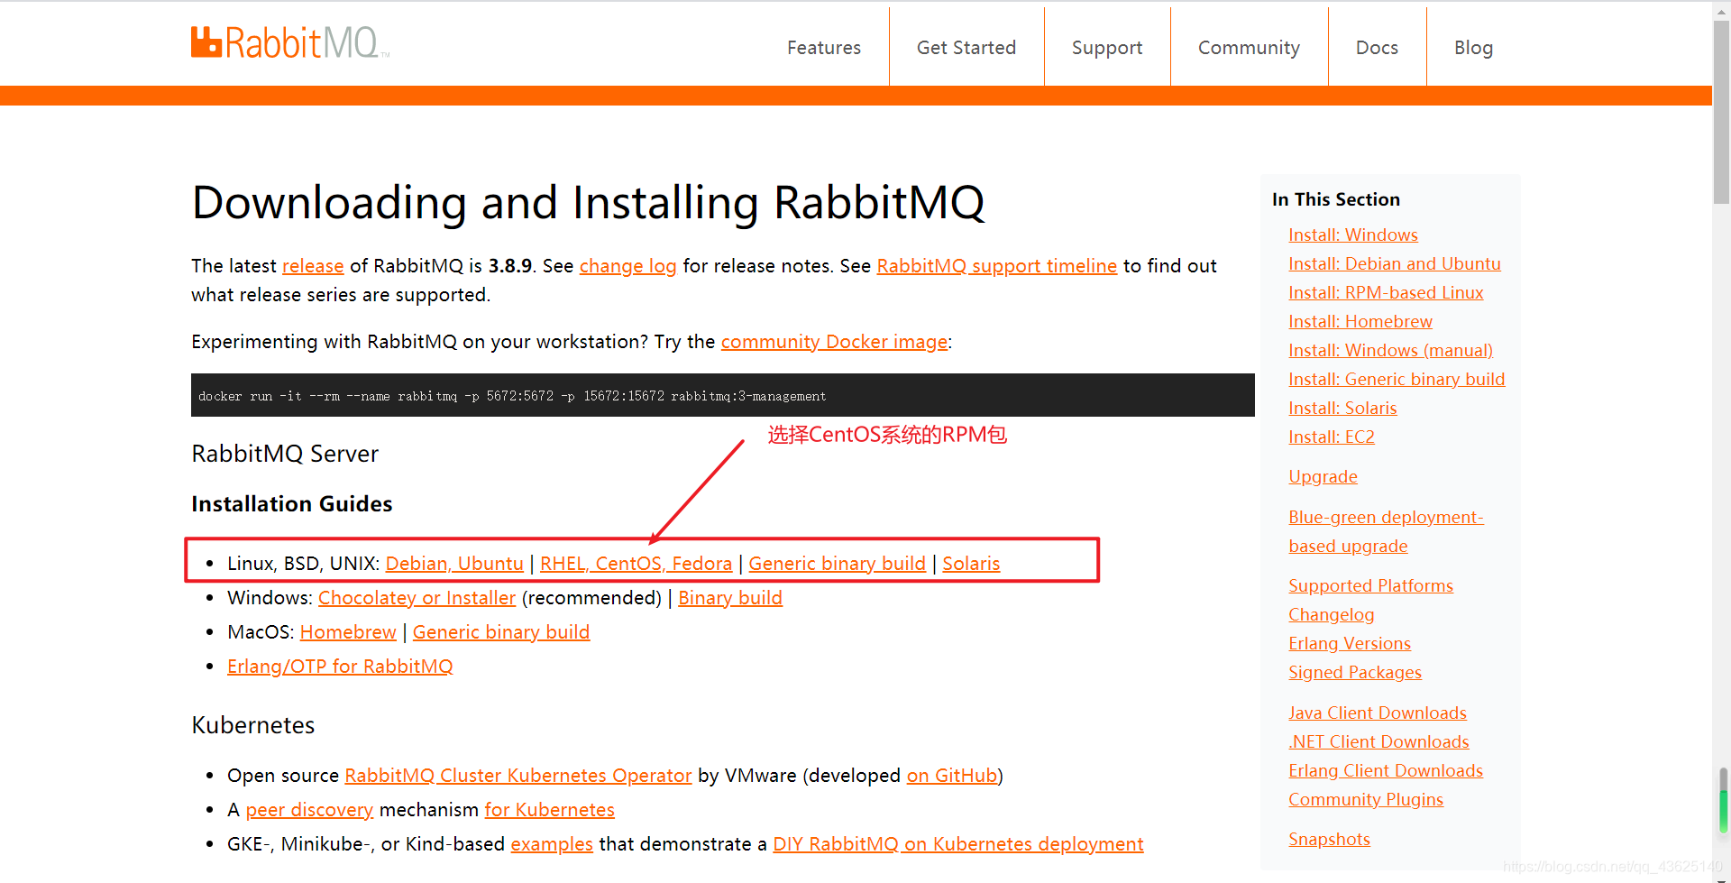Image resolution: width=1731 pixels, height=883 pixels.
Task: Open Blue-green deployment-based upgrade link
Action: point(1386,532)
